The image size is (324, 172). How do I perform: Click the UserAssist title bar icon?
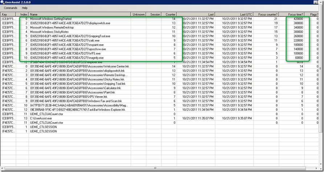(x=2, y=2)
